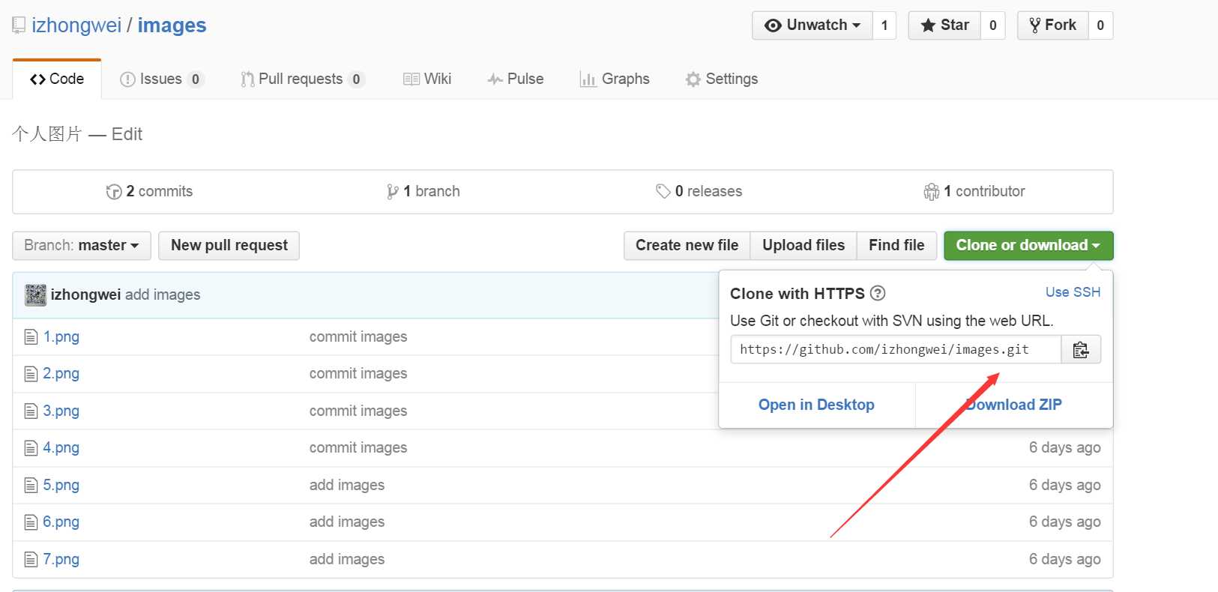This screenshot has width=1218, height=592.
Task: Open file 7.png
Action: point(61,560)
